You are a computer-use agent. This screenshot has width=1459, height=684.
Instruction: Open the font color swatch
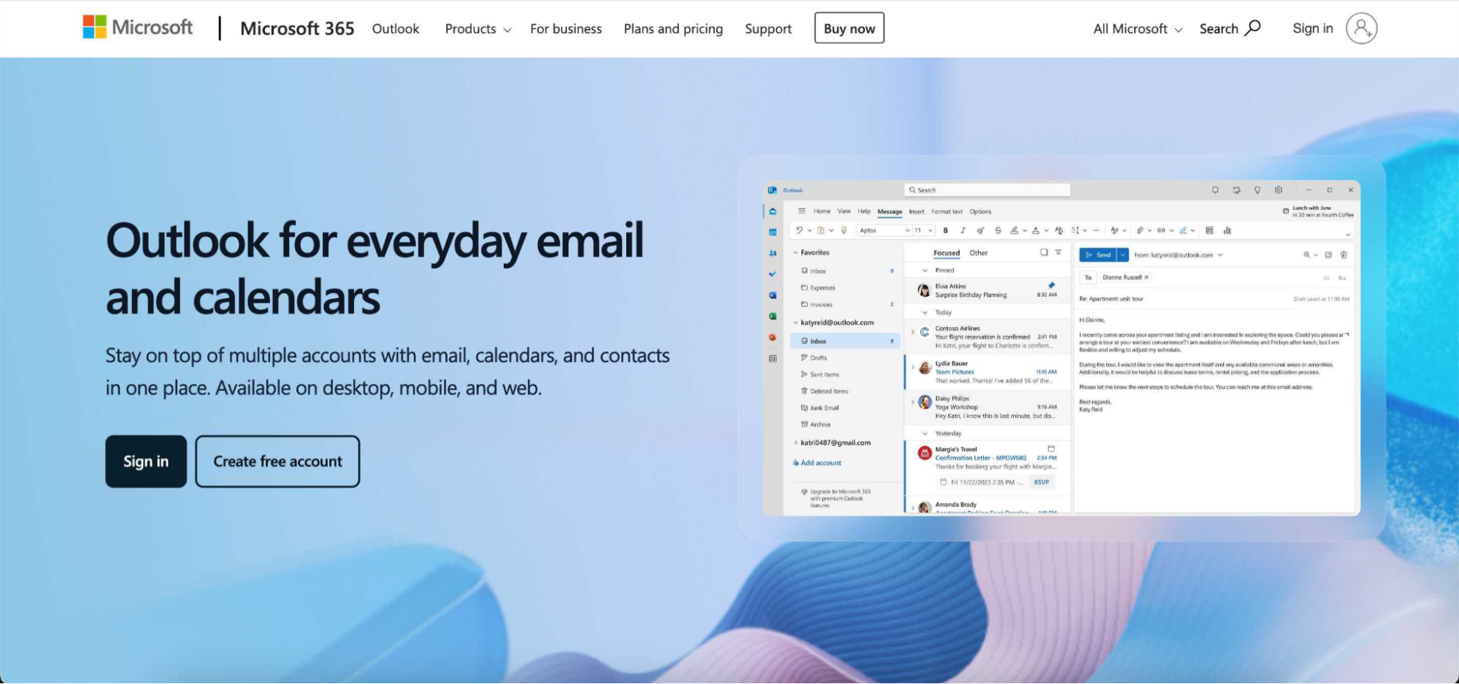tap(1035, 230)
